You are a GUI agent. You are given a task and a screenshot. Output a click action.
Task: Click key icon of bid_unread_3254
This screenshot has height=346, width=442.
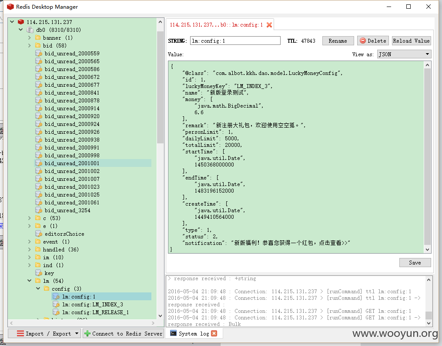(39, 210)
